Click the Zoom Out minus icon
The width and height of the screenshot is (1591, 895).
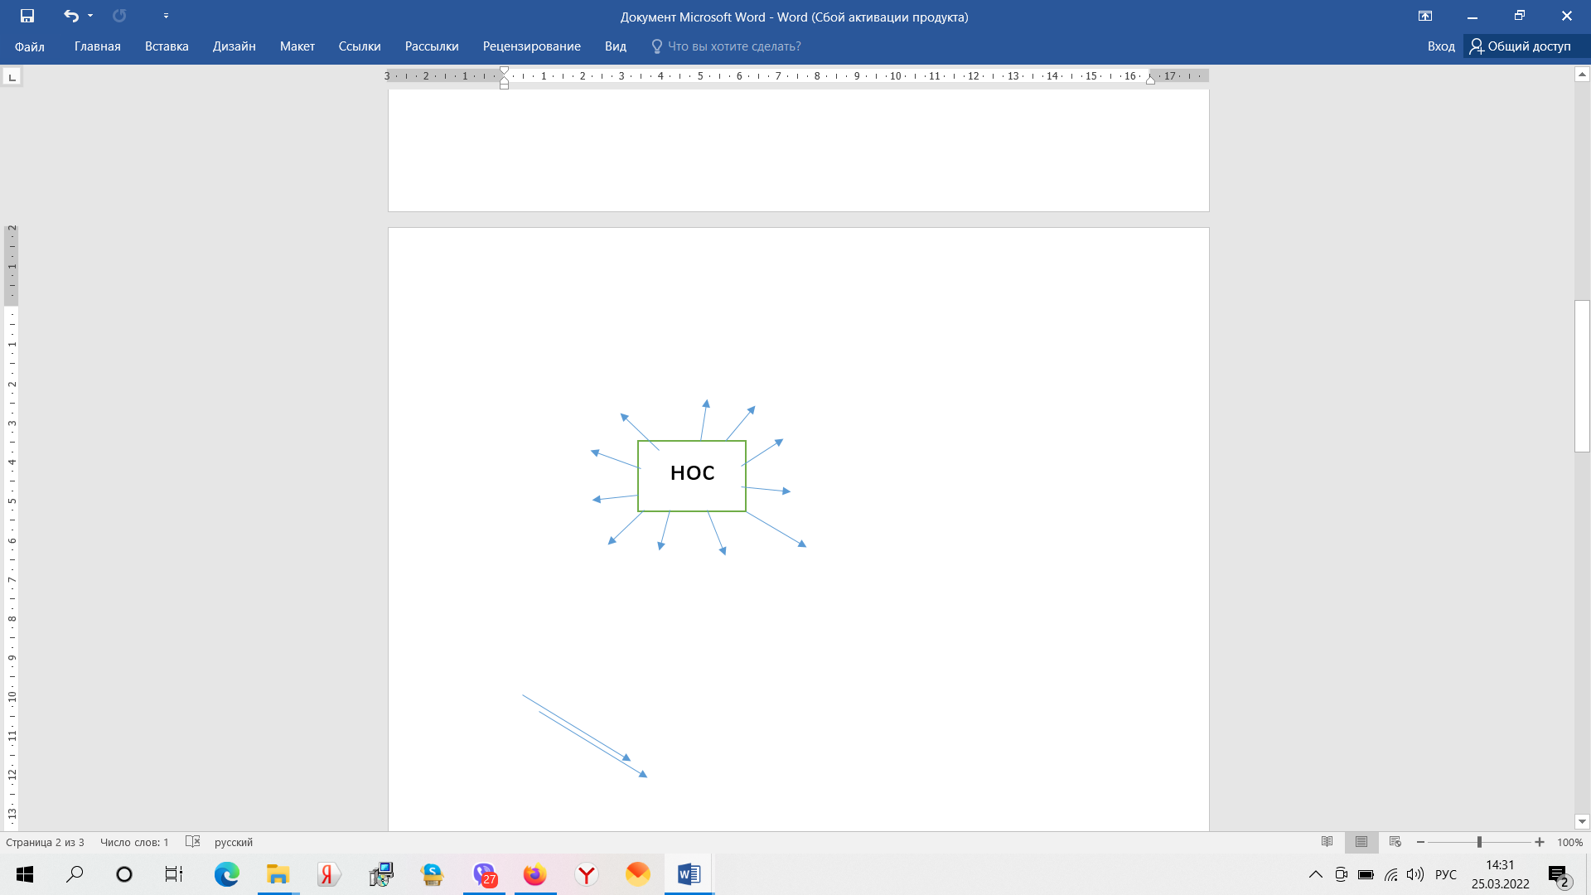(1420, 842)
